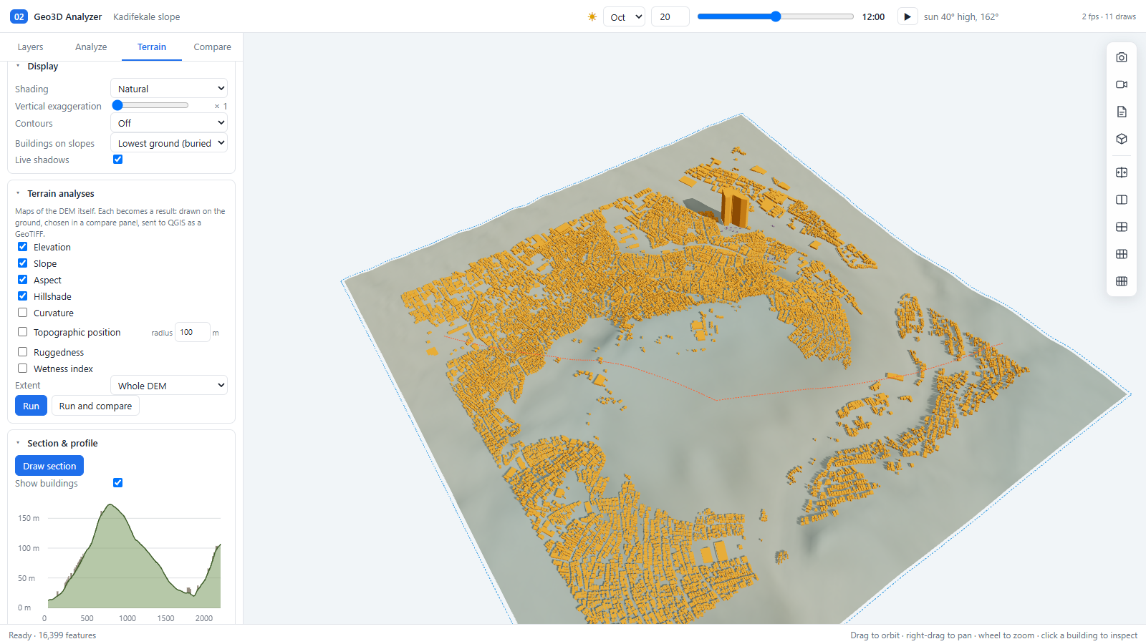The width and height of the screenshot is (1146, 644).
Task: Select the Terrain tab
Action: click(x=152, y=47)
